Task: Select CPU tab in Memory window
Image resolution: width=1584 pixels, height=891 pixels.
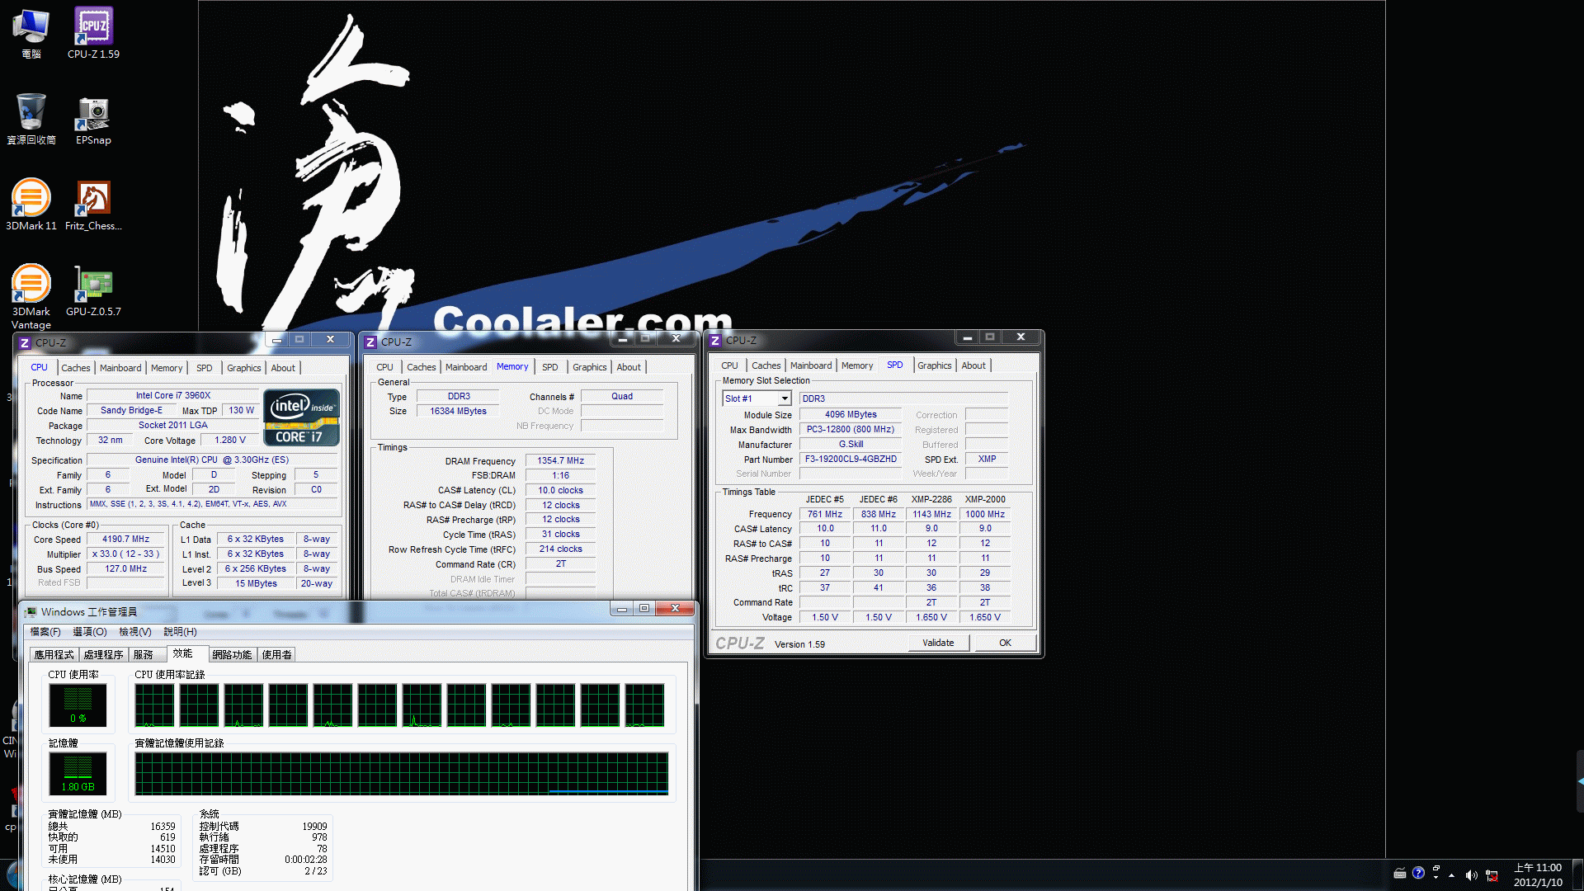Action: pos(384,367)
